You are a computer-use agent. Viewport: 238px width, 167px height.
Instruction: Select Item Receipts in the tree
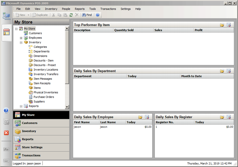tap(42, 83)
